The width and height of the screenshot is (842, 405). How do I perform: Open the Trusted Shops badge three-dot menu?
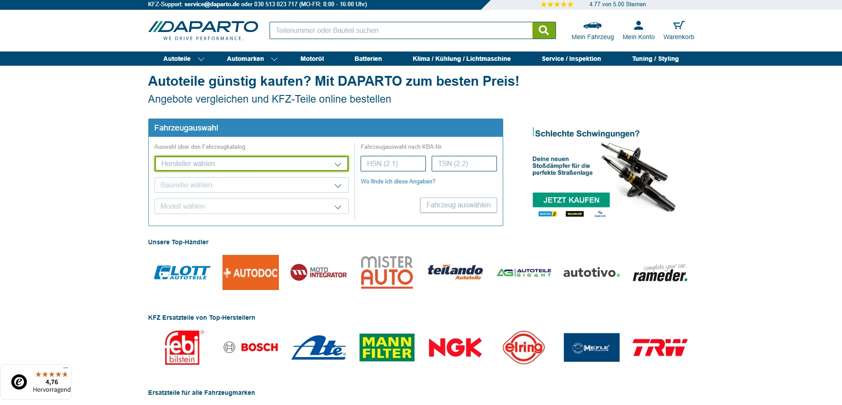(66, 368)
